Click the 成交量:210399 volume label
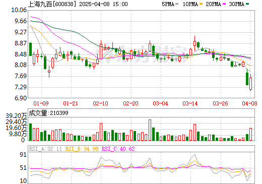 pos(48,113)
